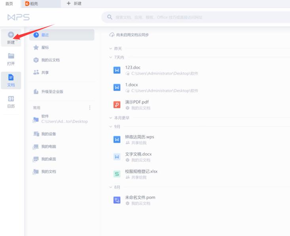This screenshot has height=236, width=290.
Task: Open the 日历 calendar icon in sidebar
Action: click(11, 99)
